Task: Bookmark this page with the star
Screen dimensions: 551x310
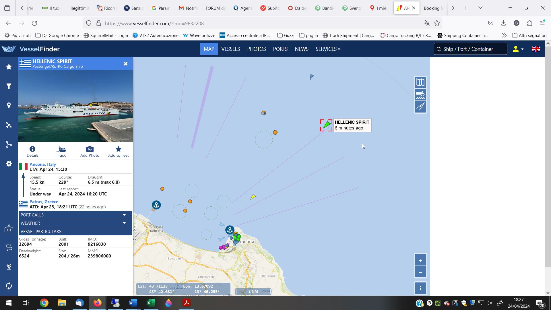Action: (x=437, y=23)
